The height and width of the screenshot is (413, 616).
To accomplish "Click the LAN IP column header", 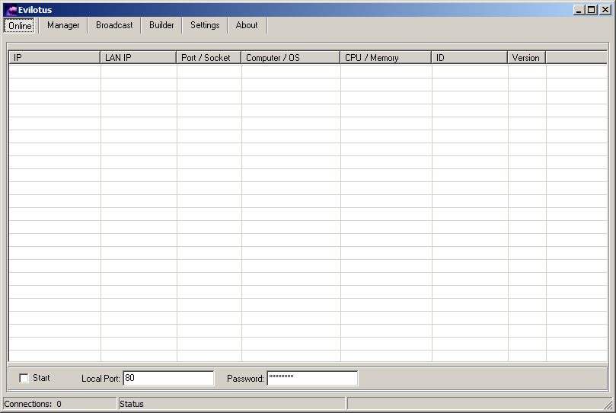I will tap(138, 58).
